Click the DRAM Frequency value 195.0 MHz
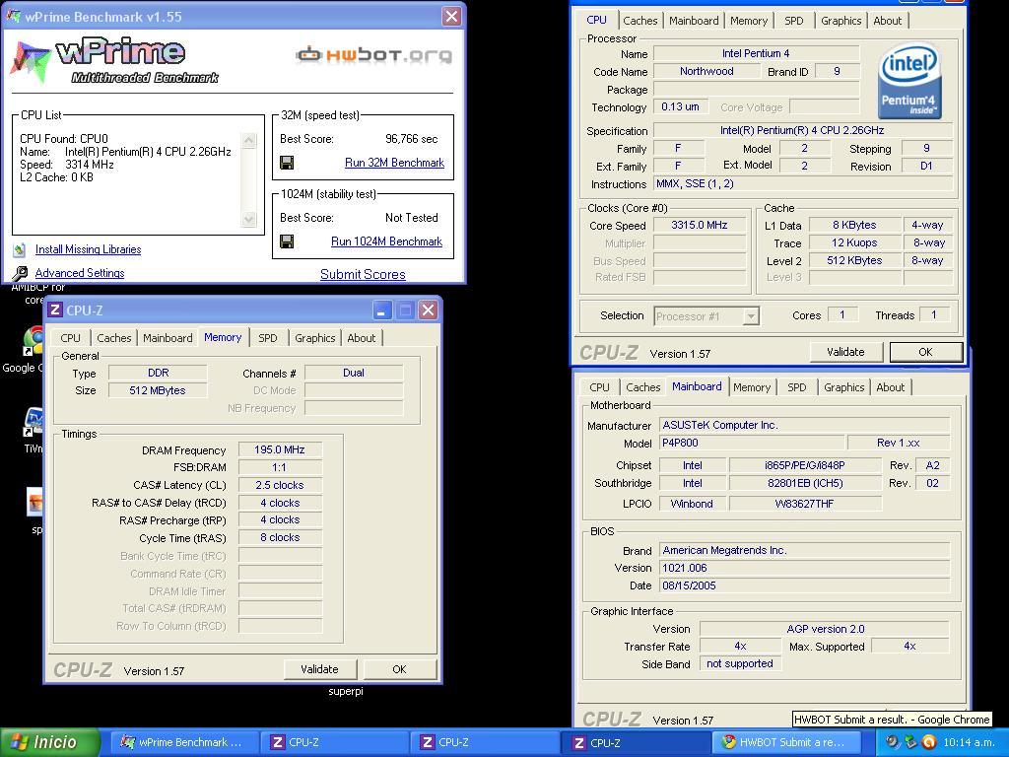The image size is (1009, 757). 280,449
